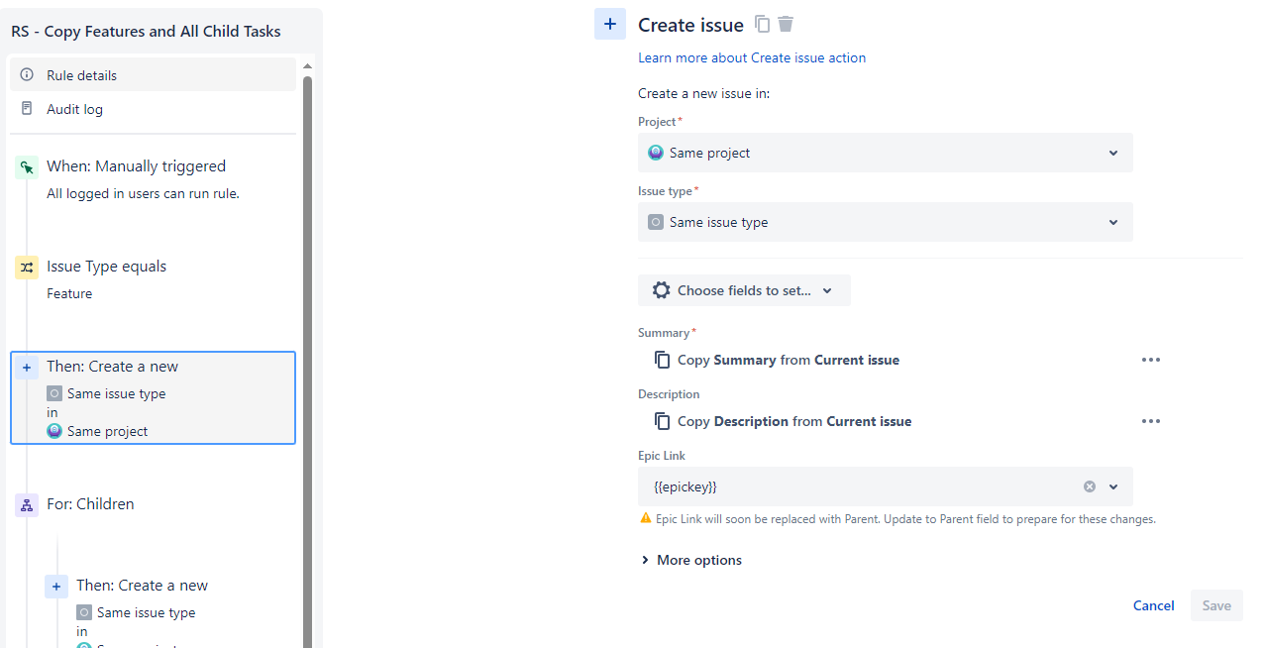Click All logged in users can run rule text
The height and width of the screenshot is (648, 1265).
pyautogui.click(x=143, y=193)
